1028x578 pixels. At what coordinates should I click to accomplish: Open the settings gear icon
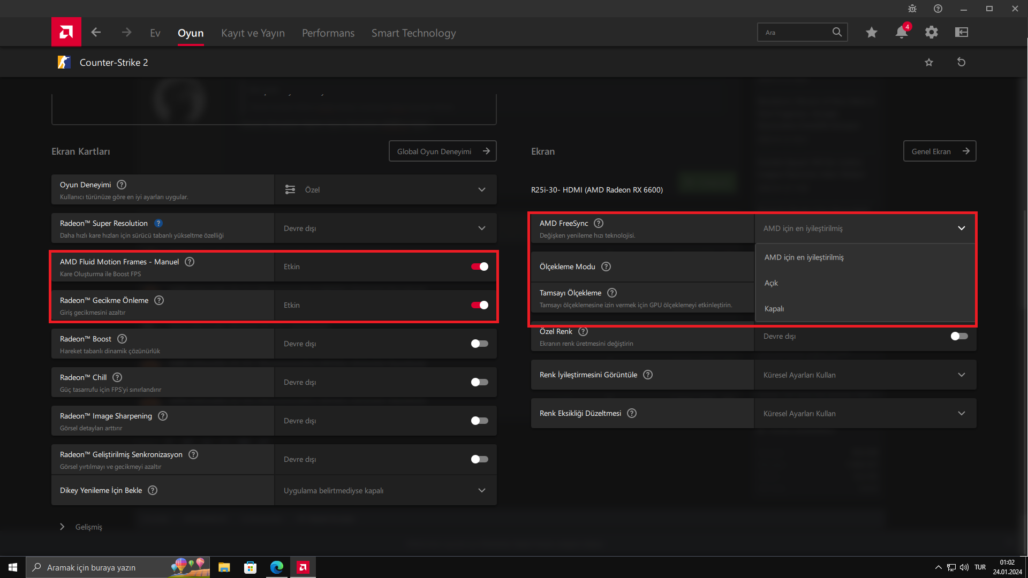931,33
